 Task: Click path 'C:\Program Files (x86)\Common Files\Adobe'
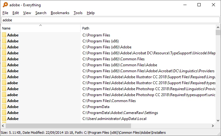pyautogui.click(x=120, y=65)
